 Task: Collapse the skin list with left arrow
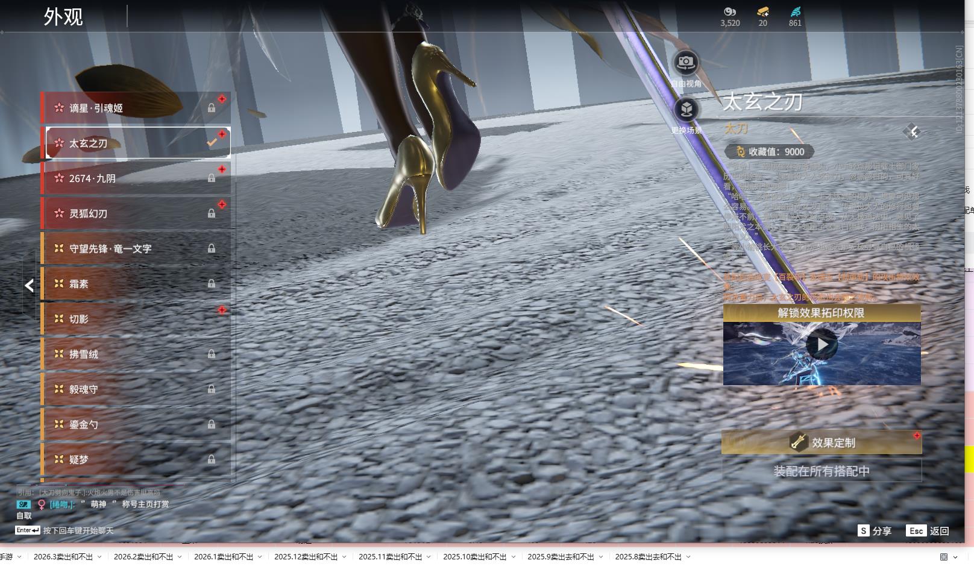coord(29,286)
